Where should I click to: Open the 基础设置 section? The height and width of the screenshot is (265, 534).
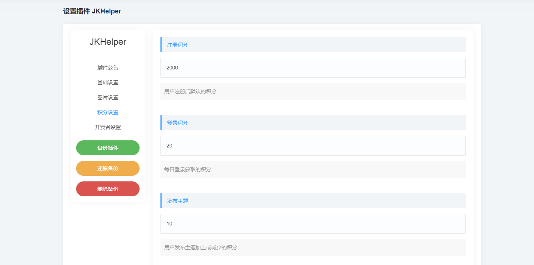click(x=108, y=82)
